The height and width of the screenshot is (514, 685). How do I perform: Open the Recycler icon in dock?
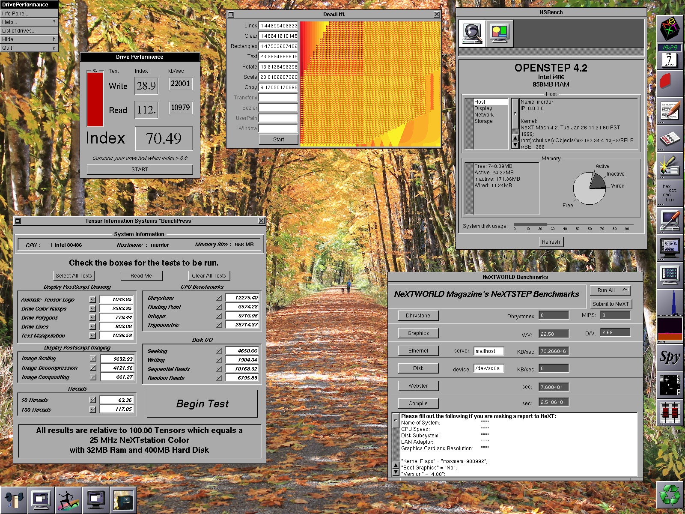670,495
